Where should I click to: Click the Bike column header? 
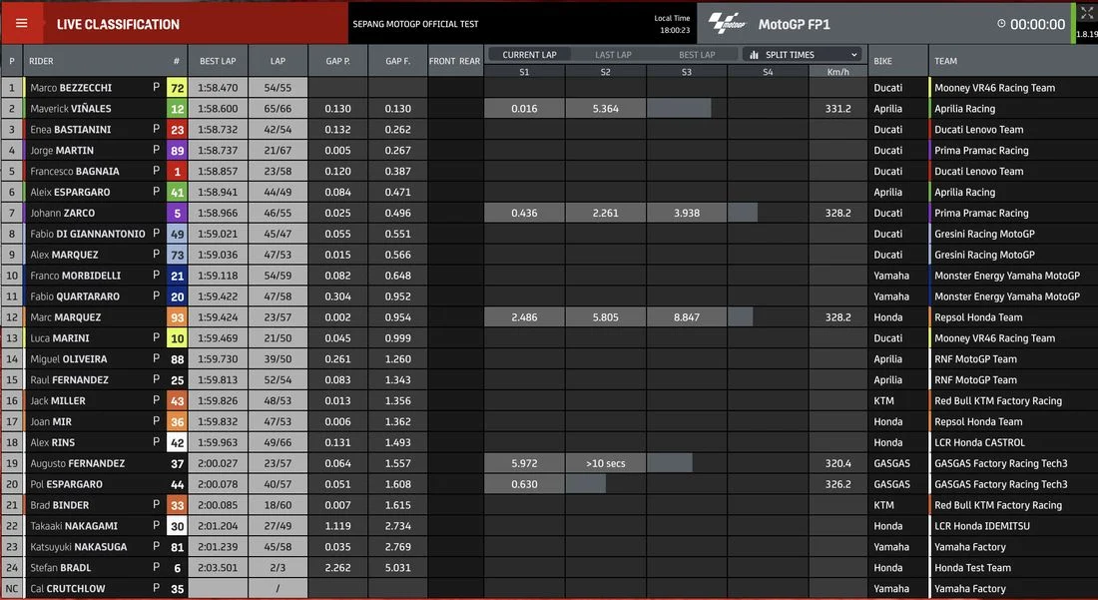[883, 61]
